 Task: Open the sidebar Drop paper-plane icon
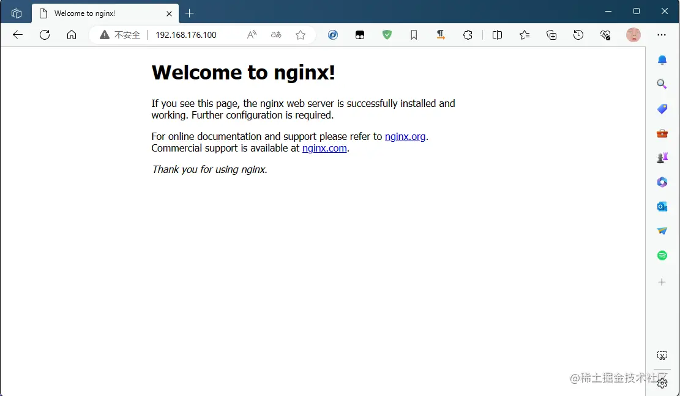[x=662, y=231]
